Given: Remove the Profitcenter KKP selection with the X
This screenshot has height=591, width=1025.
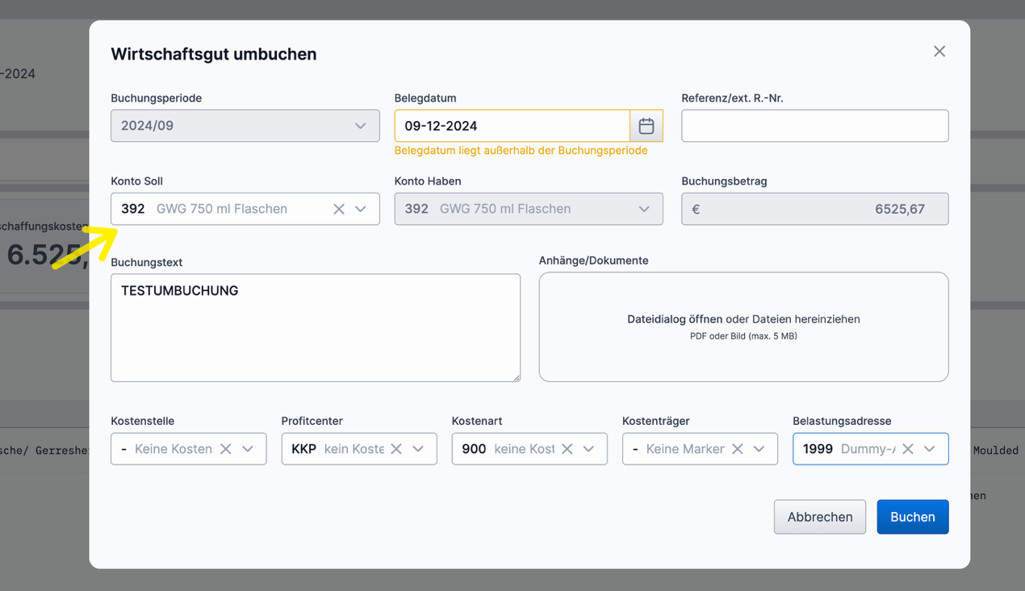Looking at the screenshot, I should [395, 449].
